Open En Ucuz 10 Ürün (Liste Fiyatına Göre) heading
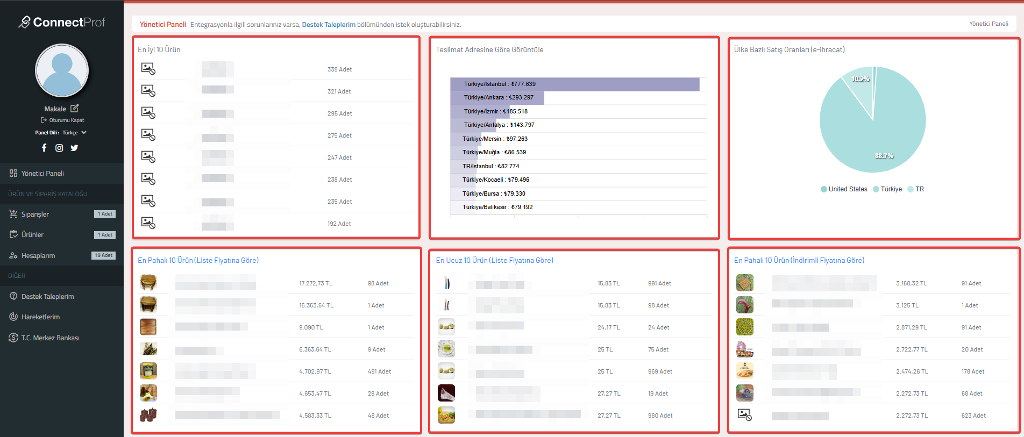The height and width of the screenshot is (437, 1024). 494,260
